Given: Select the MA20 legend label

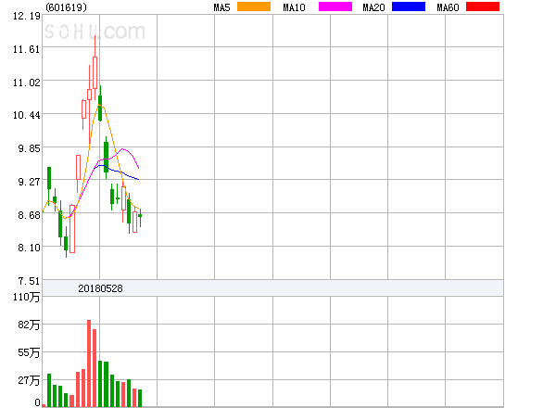Looking at the screenshot, I should click(373, 7).
